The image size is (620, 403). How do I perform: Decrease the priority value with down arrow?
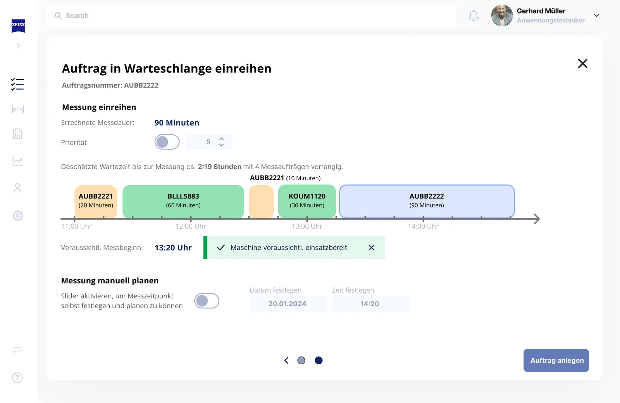point(221,145)
